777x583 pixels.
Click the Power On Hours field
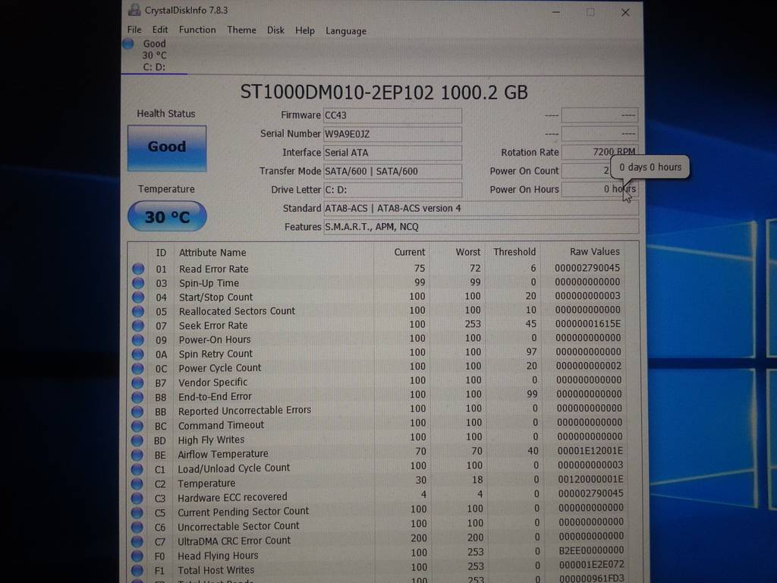599,189
